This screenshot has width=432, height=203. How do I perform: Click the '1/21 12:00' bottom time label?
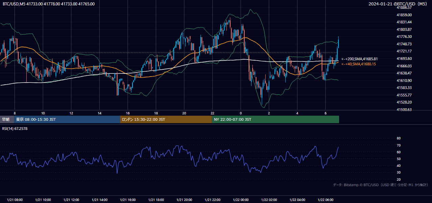(71, 200)
